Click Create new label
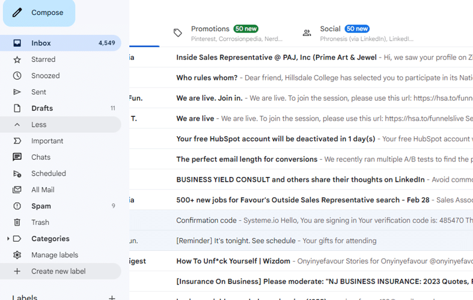473x300 pixels. coord(58,271)
